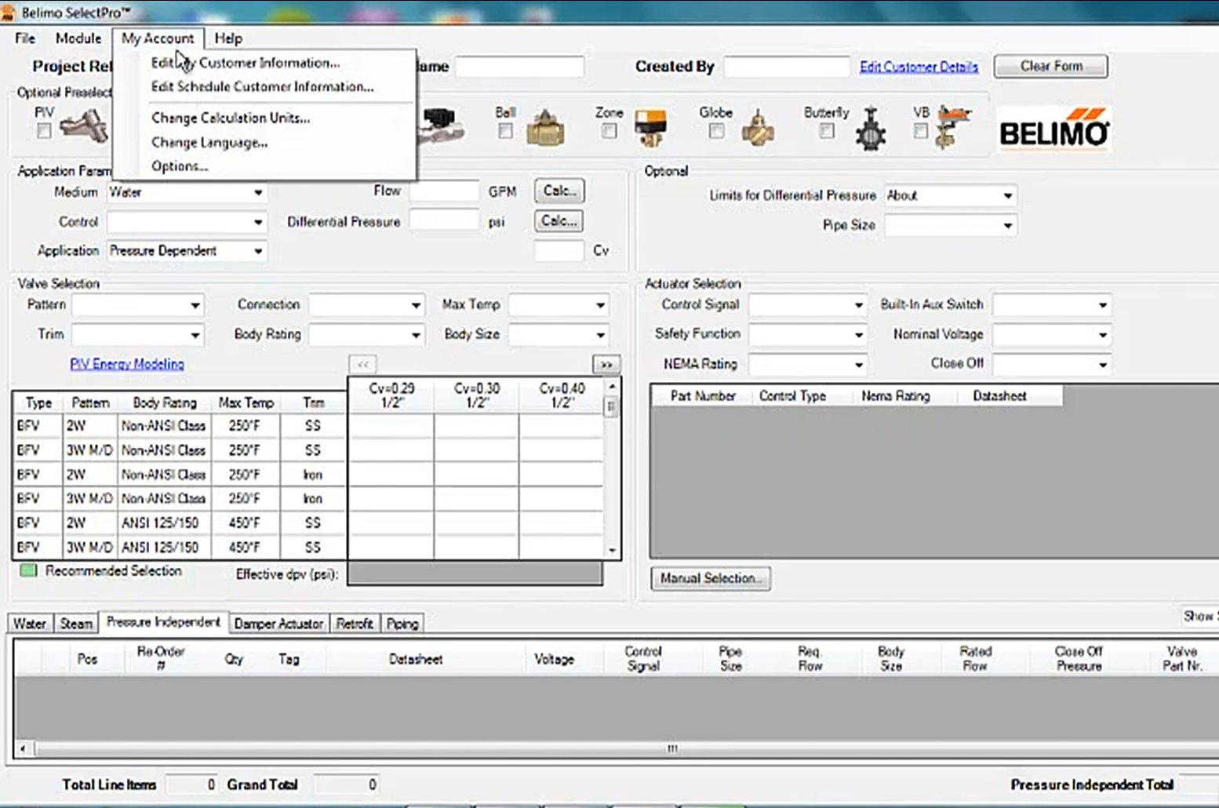Expand the Safety Function dropdown
Viewport: 1219px width, 808px height.
[x=808, y=335]
